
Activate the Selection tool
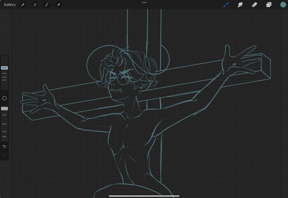47,5
